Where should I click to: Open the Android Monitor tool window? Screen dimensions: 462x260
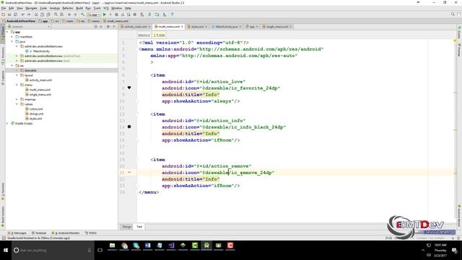[66, 233]
